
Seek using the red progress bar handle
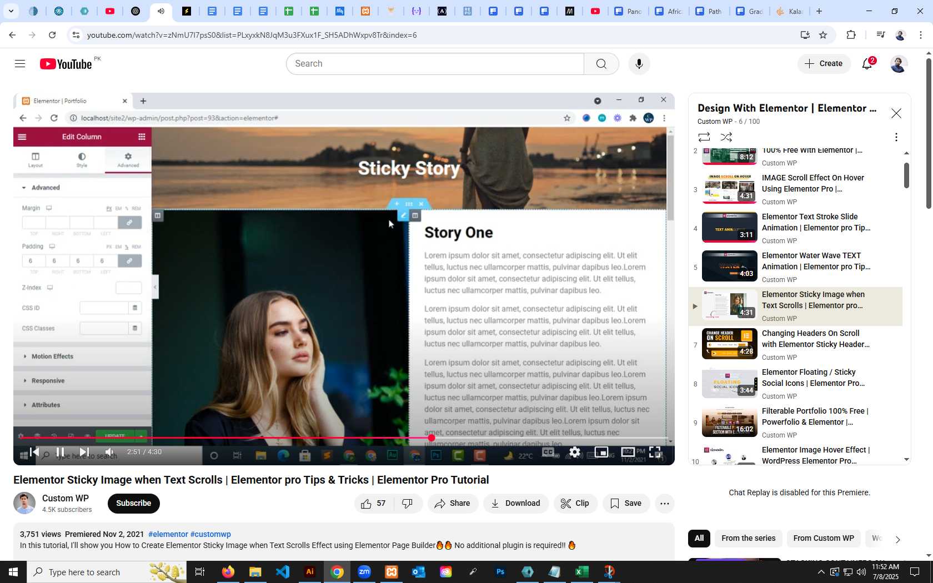click(432, 438)
